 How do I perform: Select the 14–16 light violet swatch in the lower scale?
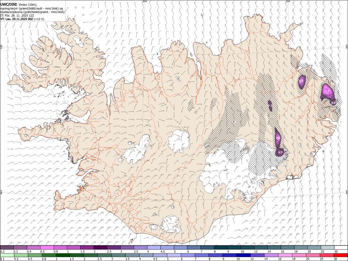coord(271,255)
